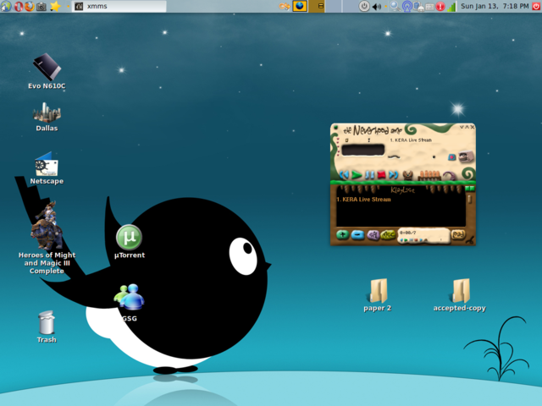The image size is (542, 406).
Task: Click the green signal strength bars
Action: (x=451, y=6)
